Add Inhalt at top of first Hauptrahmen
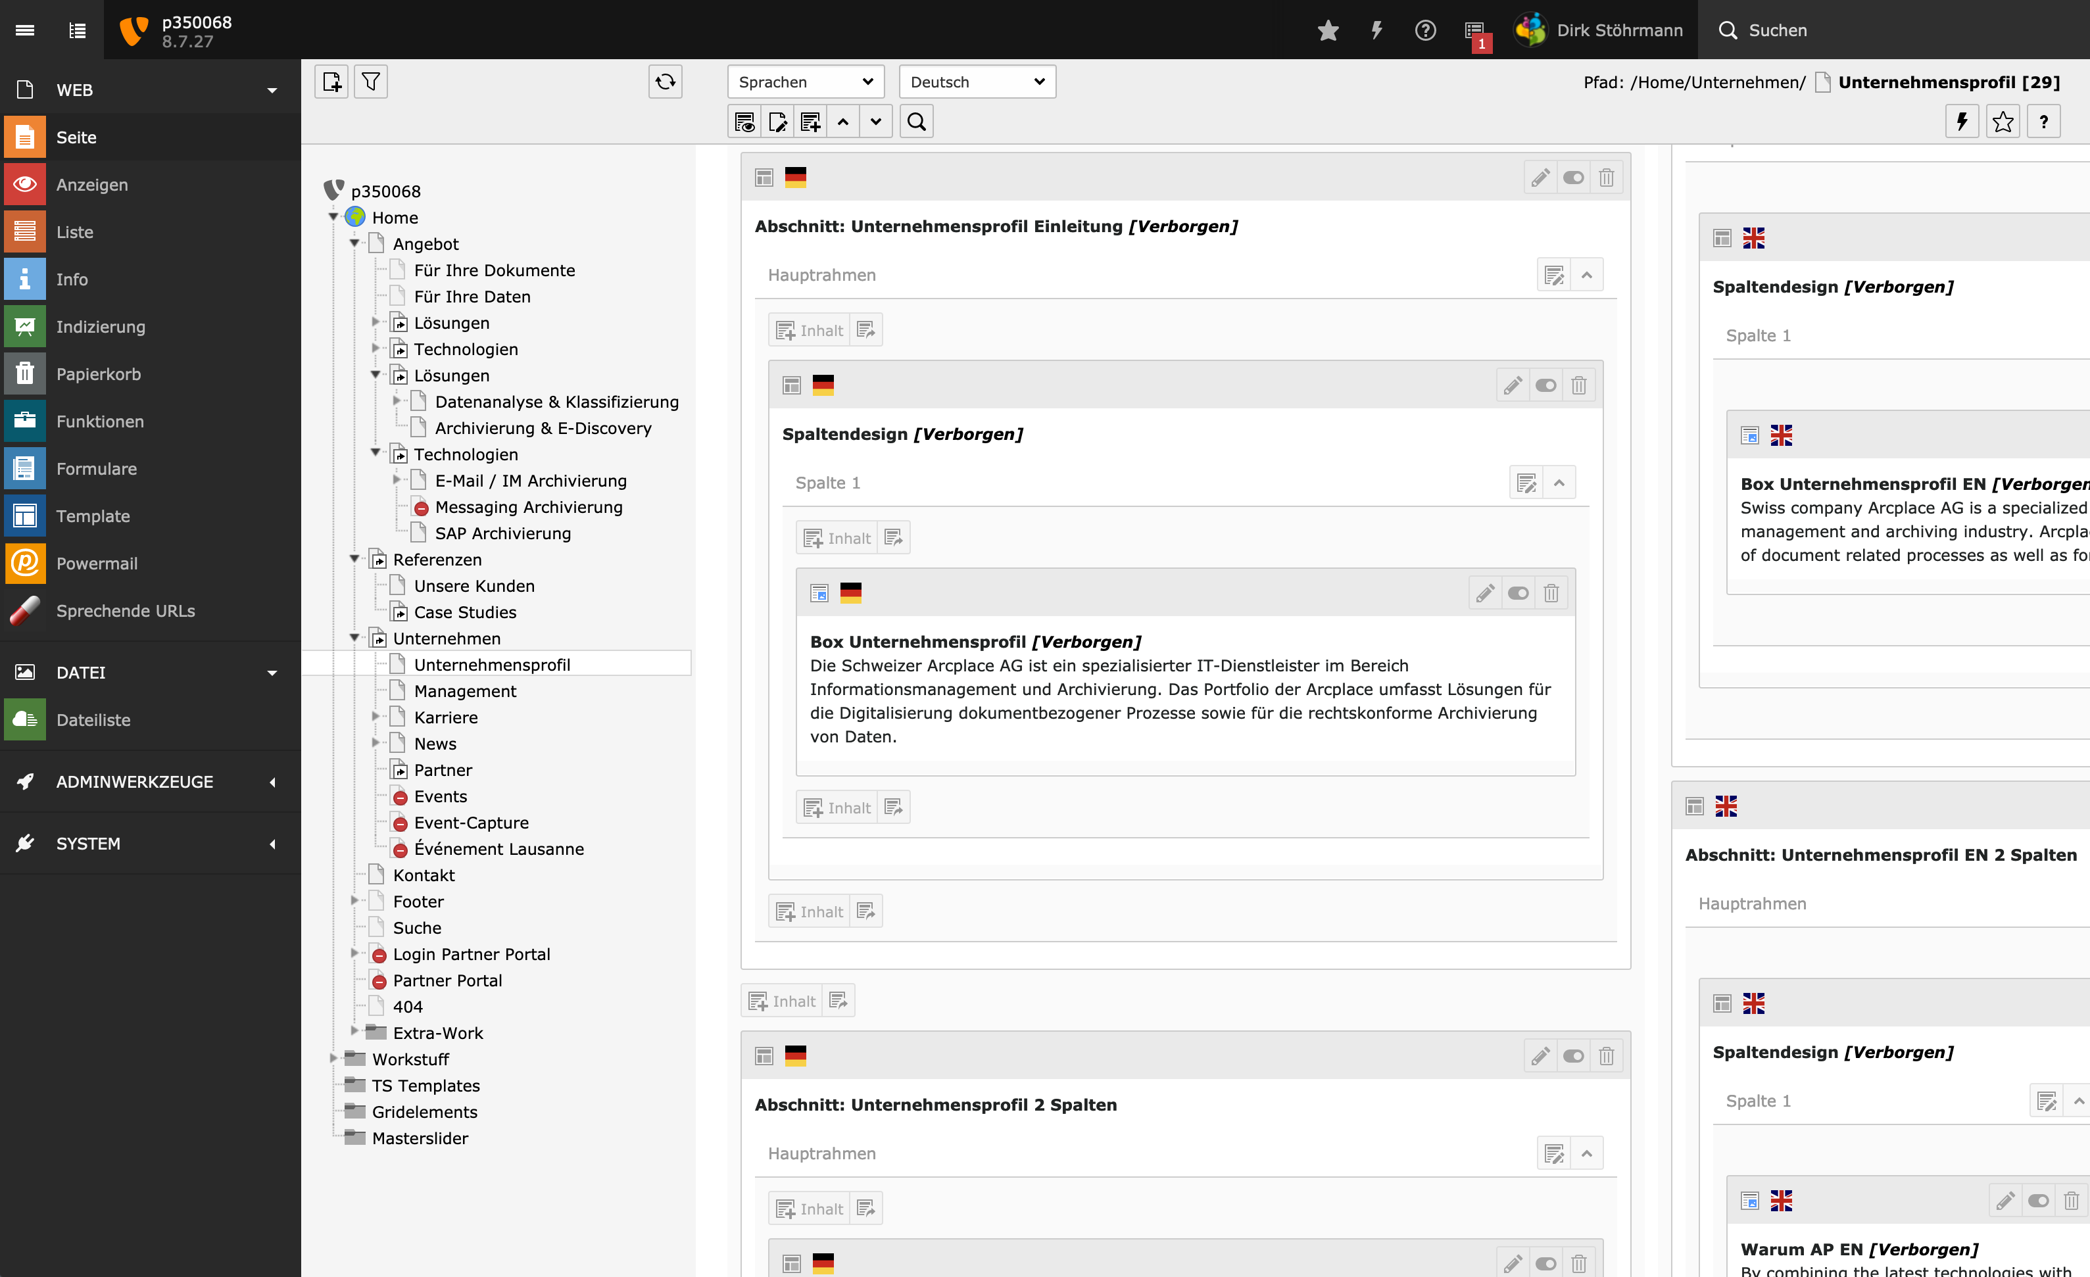The width and height of the screenshot is (2090, 1277). coord(809,330)
